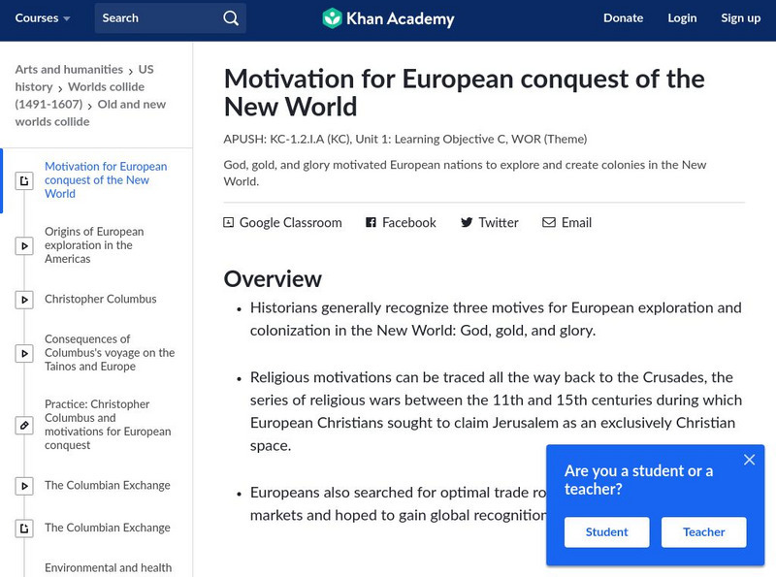
Task: Click the practice pencil icon in sidebar
Action: tap(24, 425)
